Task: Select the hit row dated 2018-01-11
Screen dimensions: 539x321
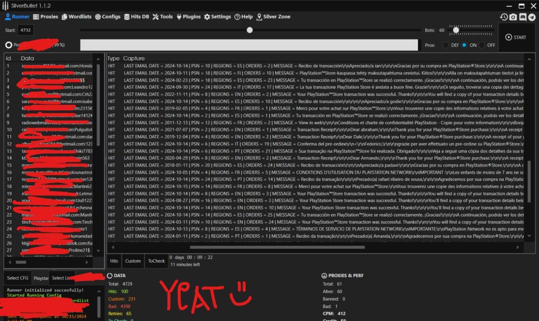Action: [x=316, y=165]
